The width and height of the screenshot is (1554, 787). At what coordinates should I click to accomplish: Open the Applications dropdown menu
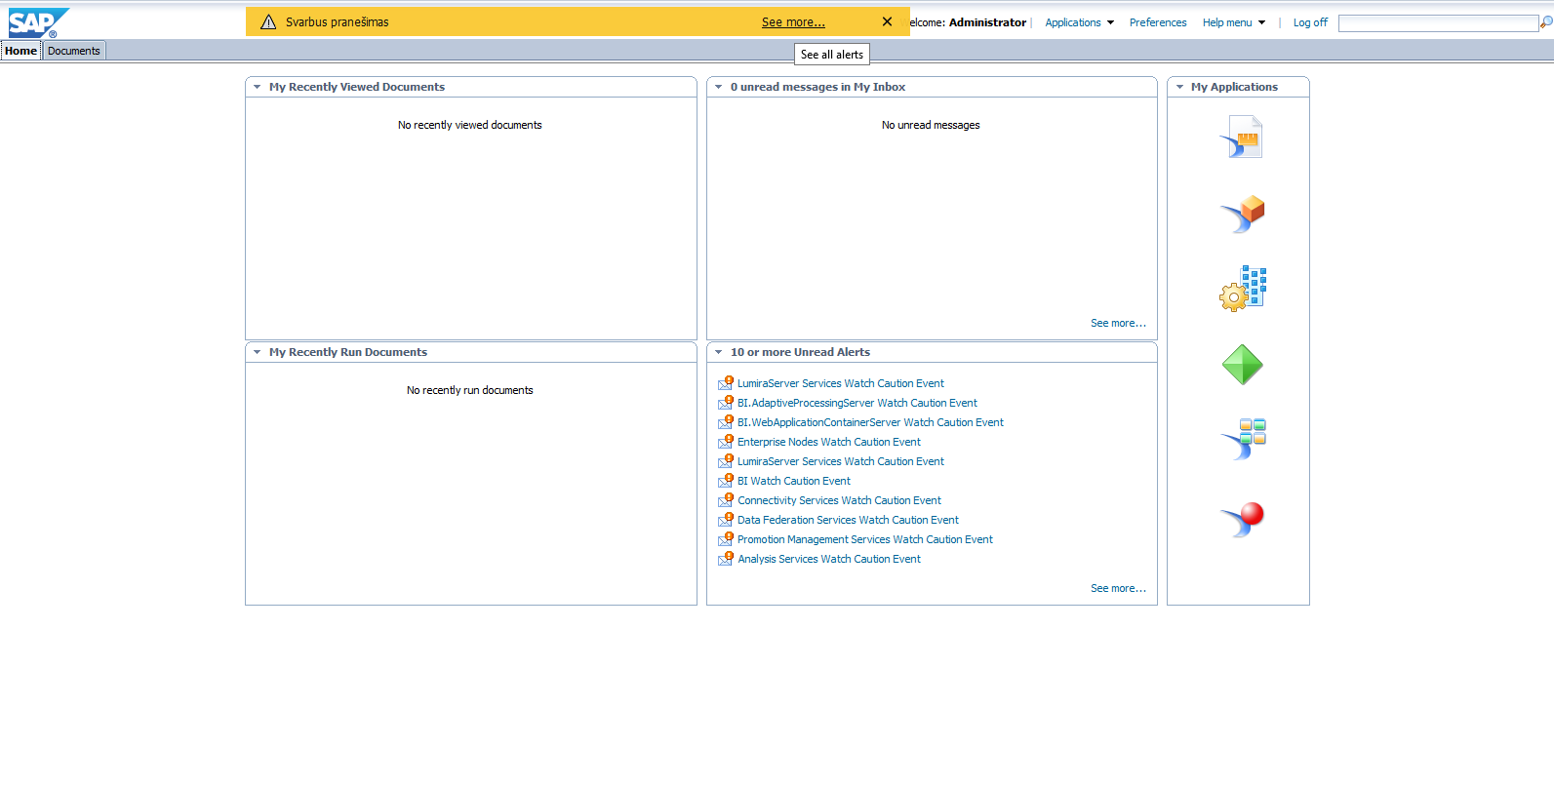(1079, 22)
